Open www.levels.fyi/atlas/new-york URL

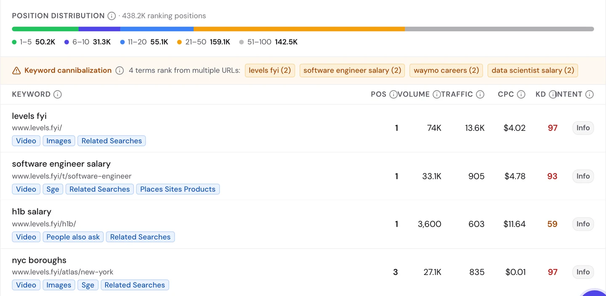coord(63,272)
